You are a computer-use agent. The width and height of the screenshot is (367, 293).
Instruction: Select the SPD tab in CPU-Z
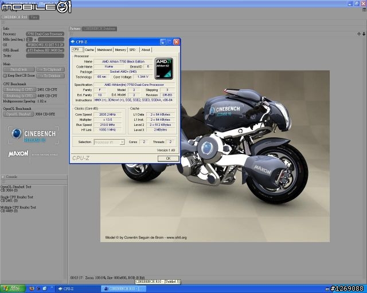(x=132, y=50)
